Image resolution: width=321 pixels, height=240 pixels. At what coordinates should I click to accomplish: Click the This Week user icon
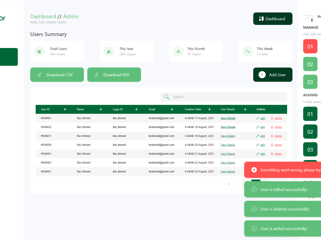pyautogui.click(x=247, y=52)
